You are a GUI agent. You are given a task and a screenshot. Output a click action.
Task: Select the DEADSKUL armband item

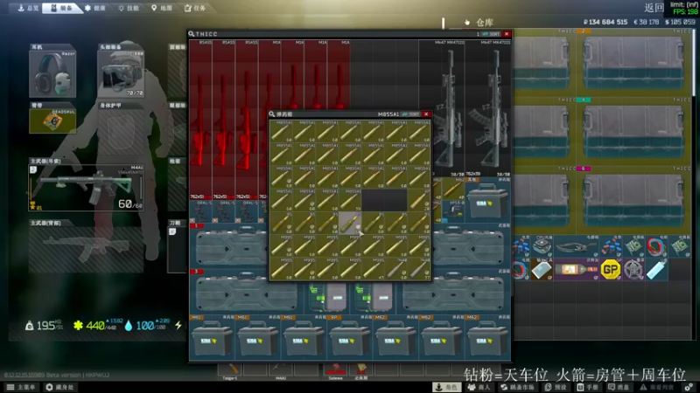52,121
